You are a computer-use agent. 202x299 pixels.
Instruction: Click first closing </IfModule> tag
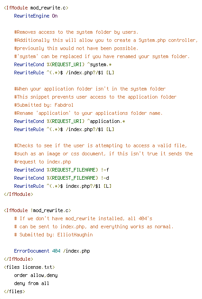[x=18, y=194]
